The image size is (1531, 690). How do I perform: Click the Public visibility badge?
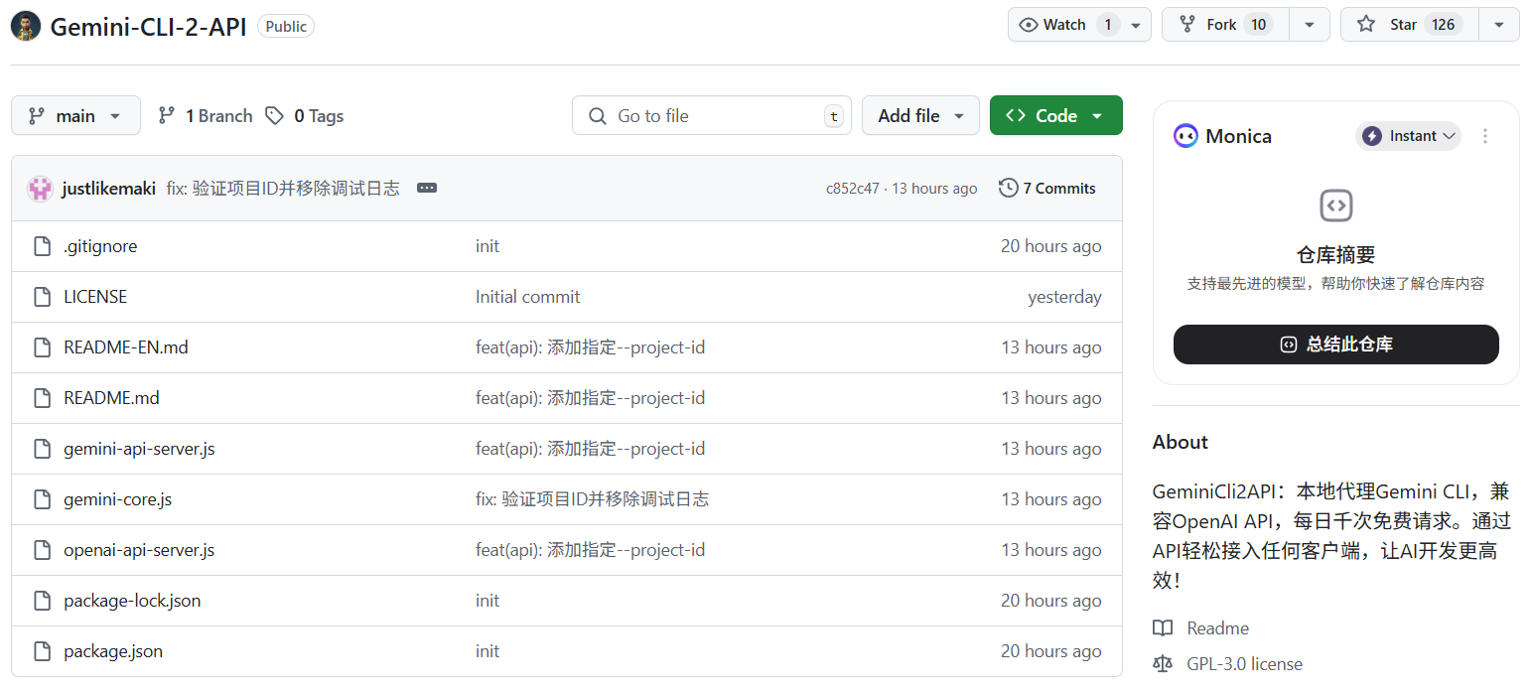click(286, 27)
